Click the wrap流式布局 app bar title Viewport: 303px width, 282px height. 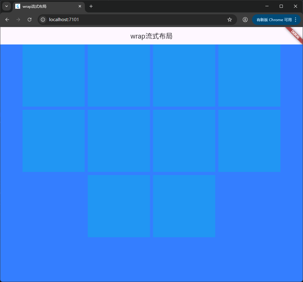(x=151, y=36)
